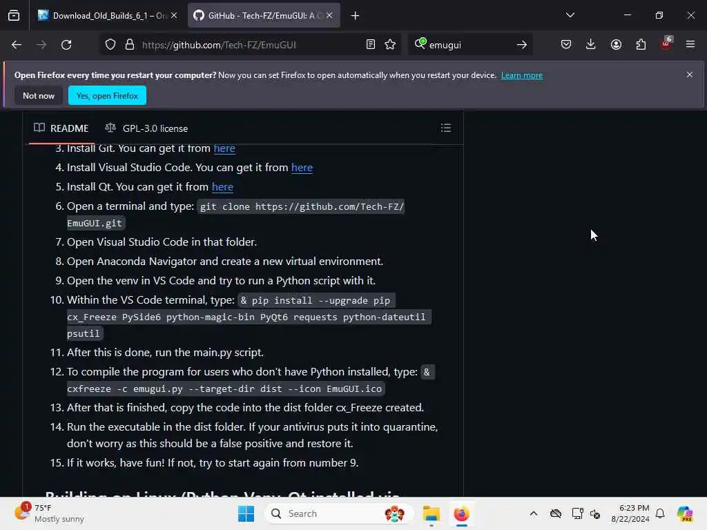
Task: Open the Windows Start menu
Action: coord(246,513)
